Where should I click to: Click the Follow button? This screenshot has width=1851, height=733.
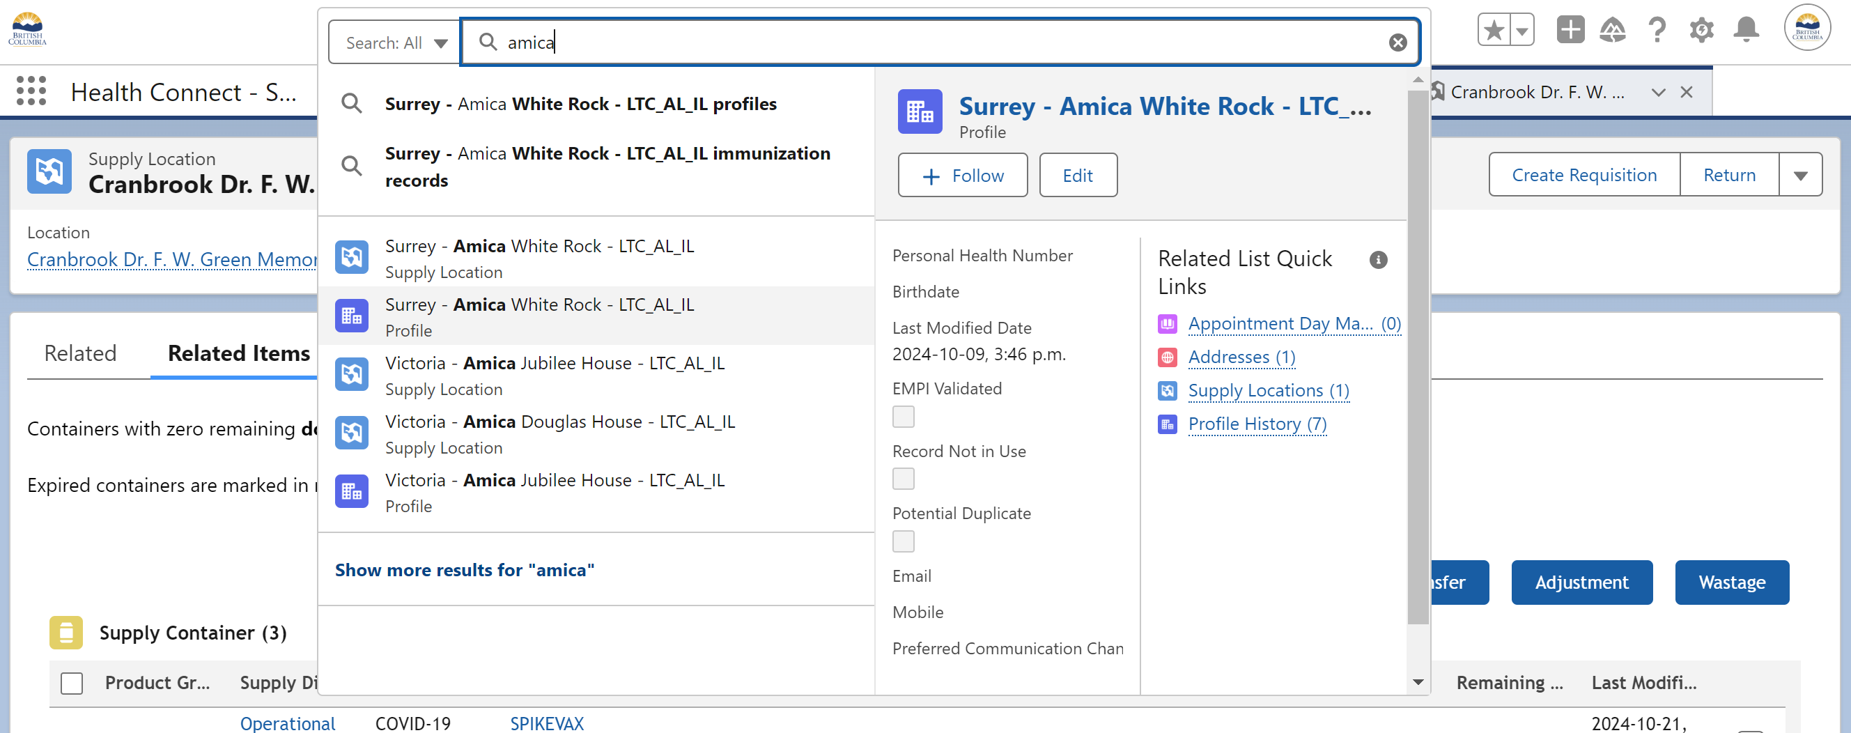pyautogui.click(x=962, y=176)
